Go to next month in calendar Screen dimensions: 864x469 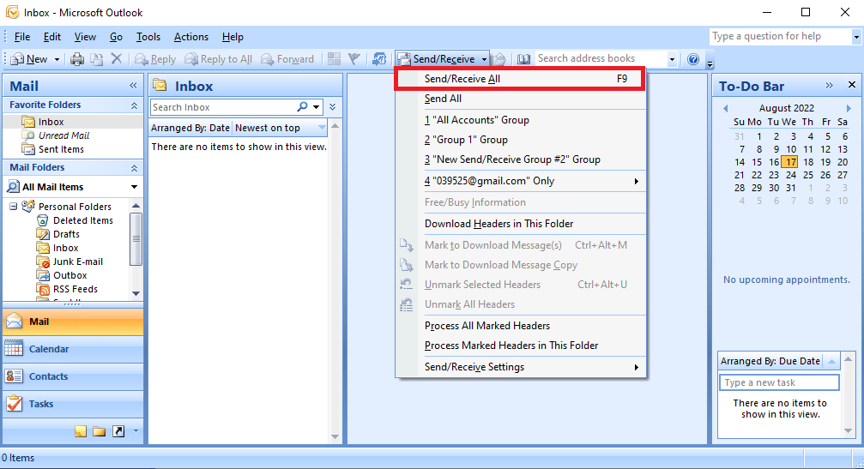[849, 108]
